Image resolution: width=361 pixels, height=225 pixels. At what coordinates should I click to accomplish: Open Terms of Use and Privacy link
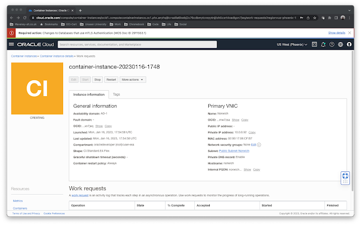click(26, 213)
